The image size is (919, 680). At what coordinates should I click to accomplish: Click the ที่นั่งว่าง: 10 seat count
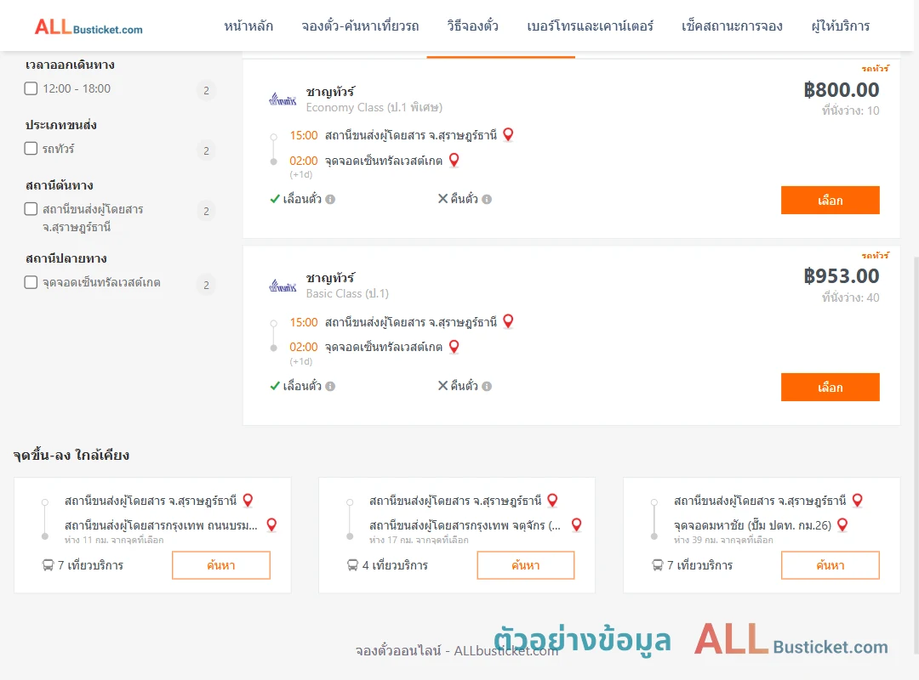click(850, 110)
